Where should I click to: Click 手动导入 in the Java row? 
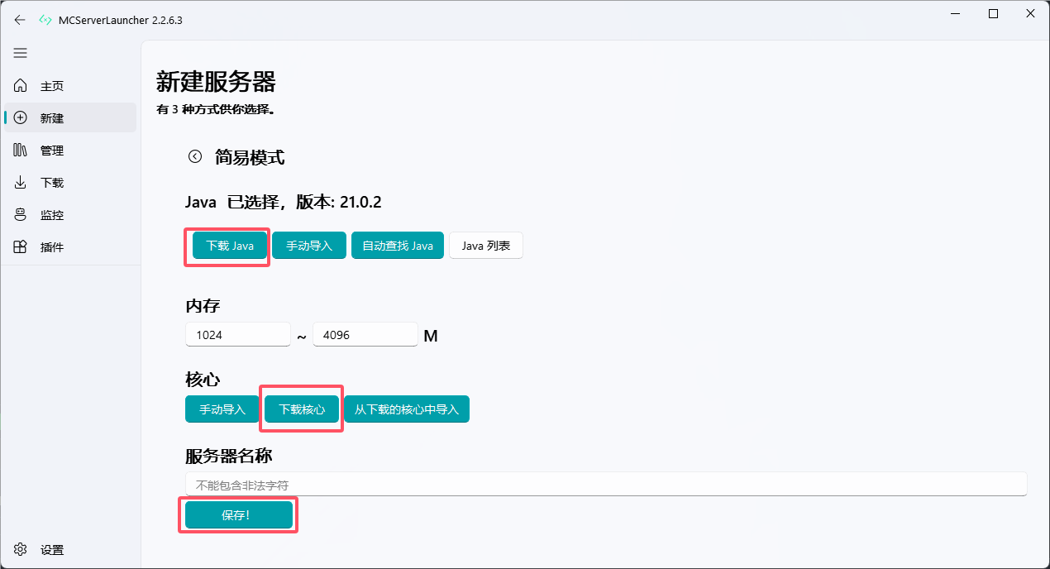point(309,246)
